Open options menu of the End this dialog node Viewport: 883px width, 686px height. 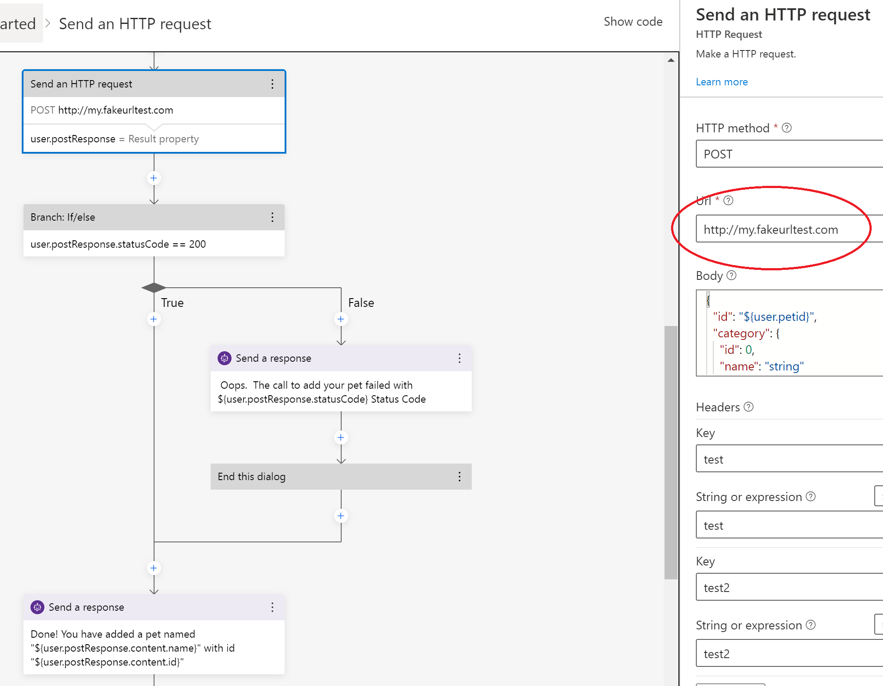tap(460, 477)
